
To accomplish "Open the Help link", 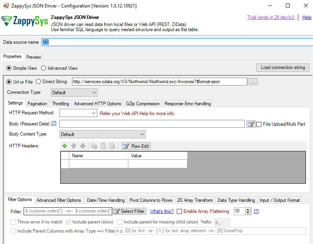I will point(307,17).
